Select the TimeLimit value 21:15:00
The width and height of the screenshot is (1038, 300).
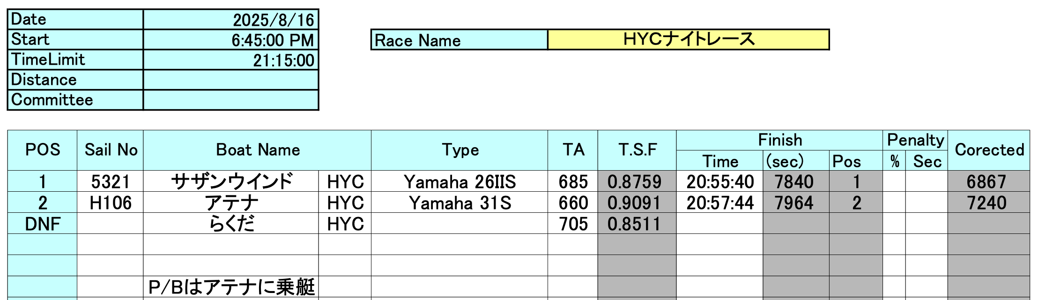[231, 60]
